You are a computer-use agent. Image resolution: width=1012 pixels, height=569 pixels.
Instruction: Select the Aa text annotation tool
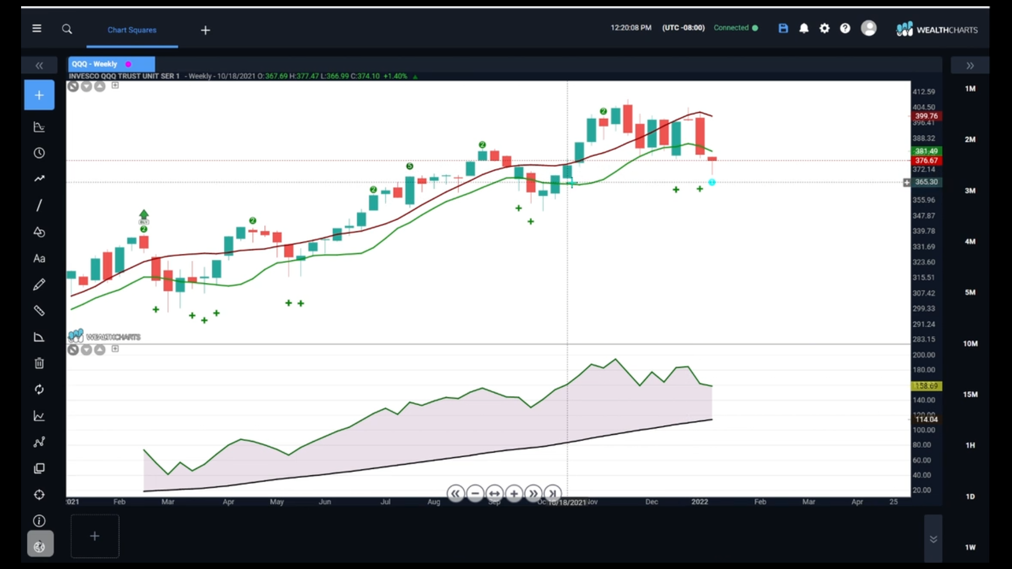[x=39, y=258]
